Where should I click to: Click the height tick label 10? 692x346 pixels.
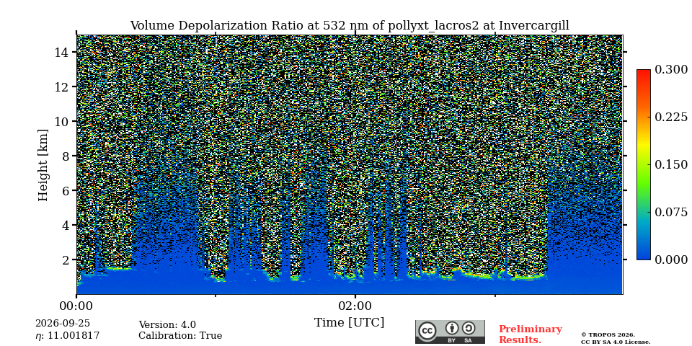[61, 121]
